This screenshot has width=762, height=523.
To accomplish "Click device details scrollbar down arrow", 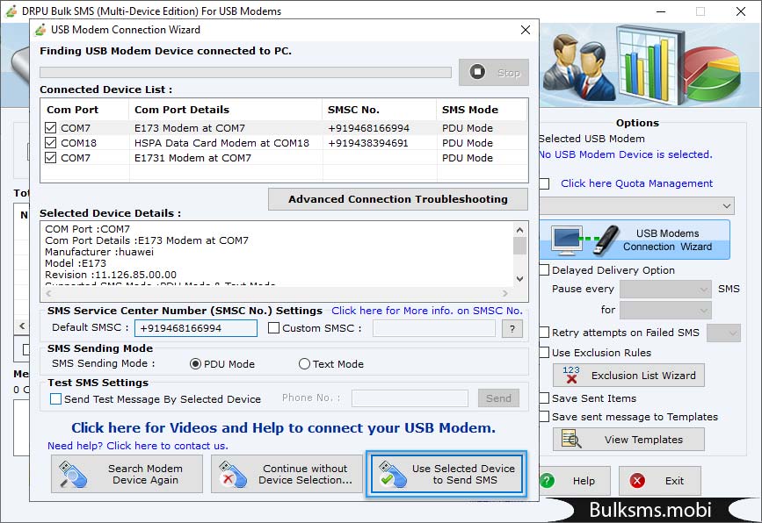I will [x=519, y=279].
